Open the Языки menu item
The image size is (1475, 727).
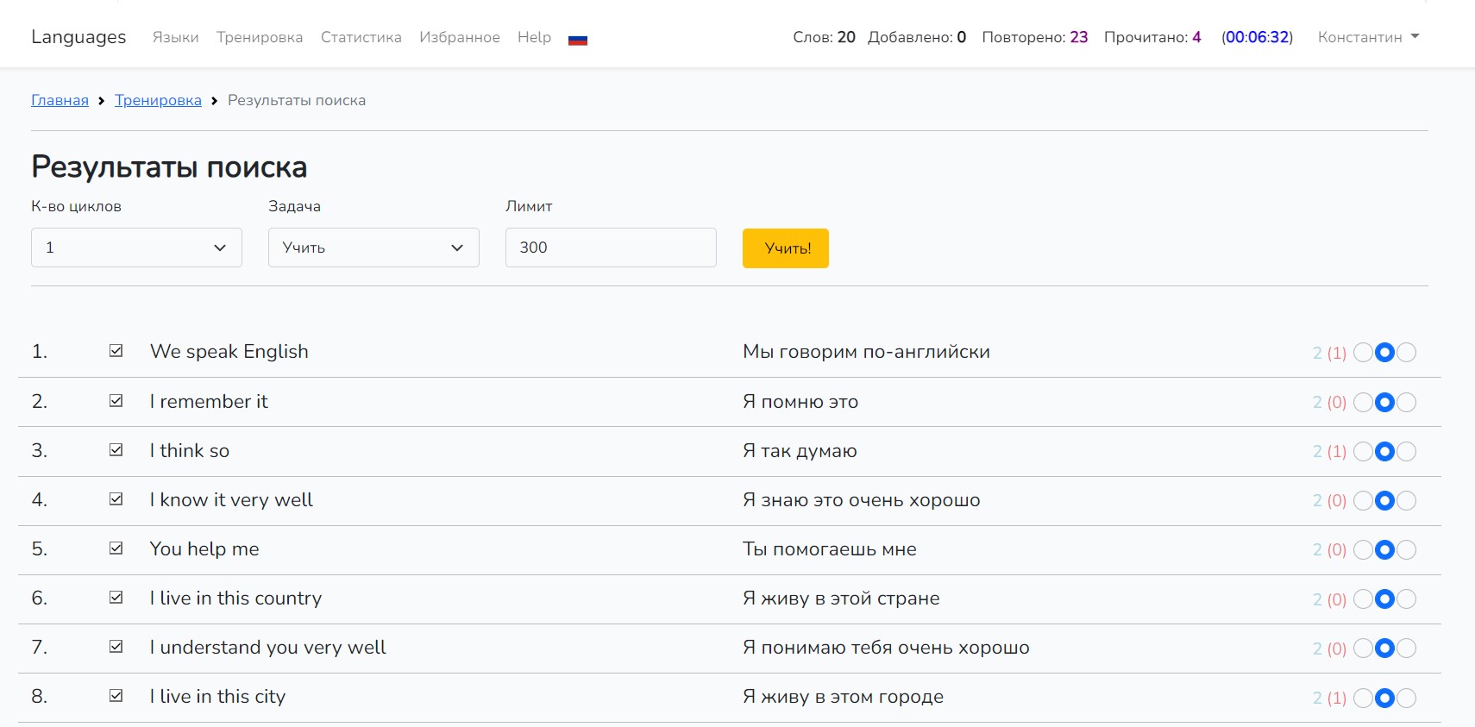pyautogui.click(x=175, y=37)
